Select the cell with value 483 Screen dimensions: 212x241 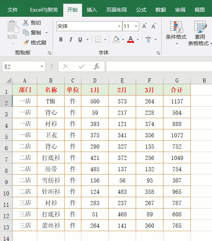click(122, 192)
